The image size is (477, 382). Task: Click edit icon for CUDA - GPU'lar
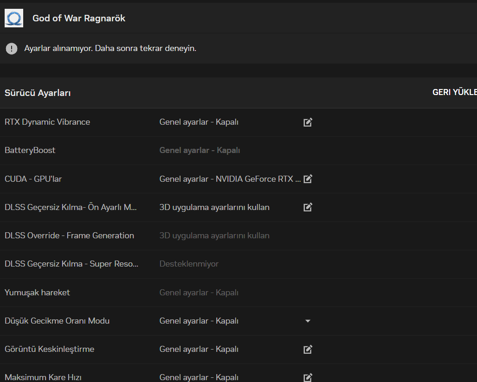coord(308,179)
